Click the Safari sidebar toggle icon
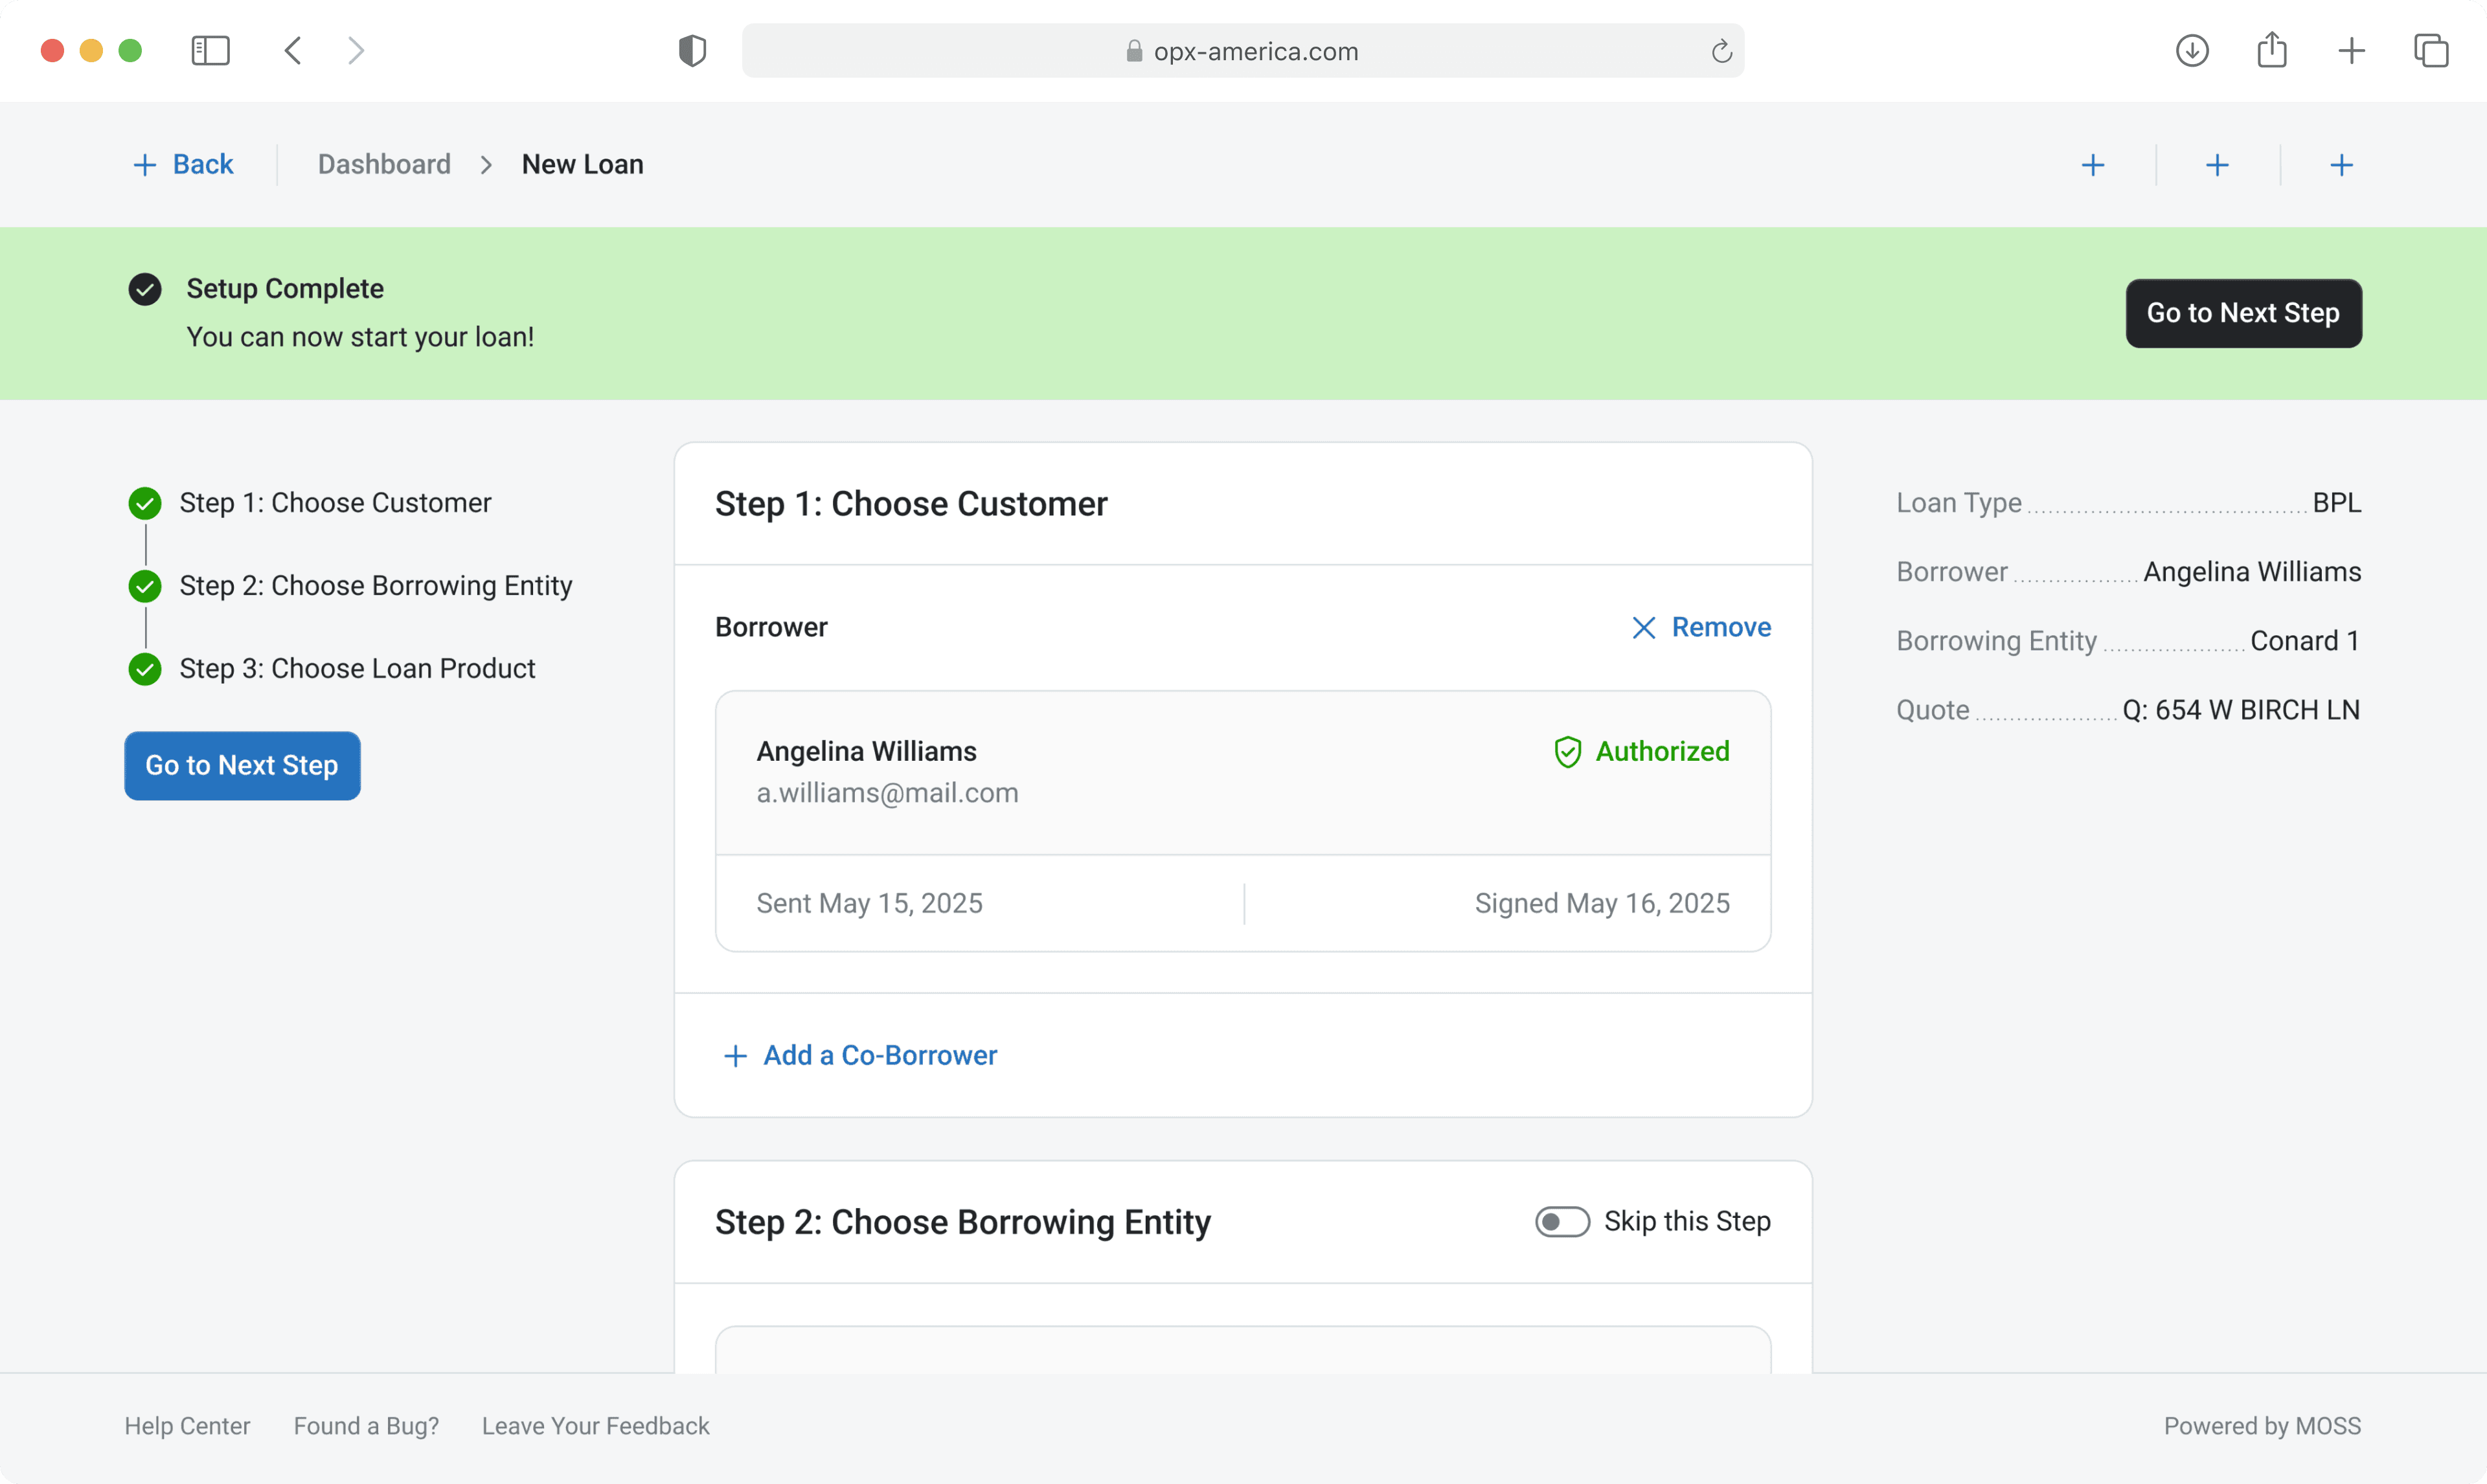Image resolution: width=2487 pixels, height=1484 pixels. (210, 51)
